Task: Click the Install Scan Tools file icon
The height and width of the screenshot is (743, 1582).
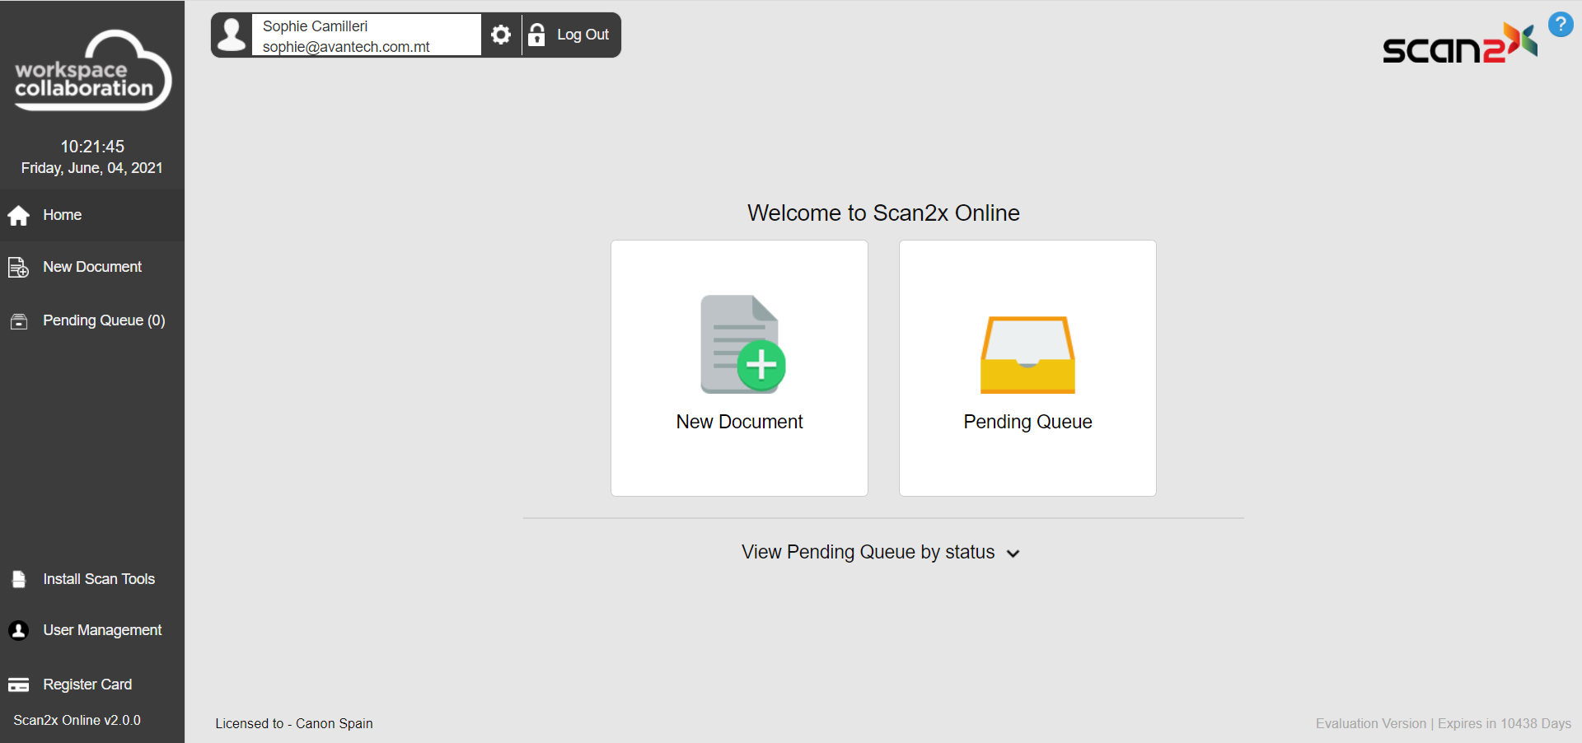Action: (19, 580)
